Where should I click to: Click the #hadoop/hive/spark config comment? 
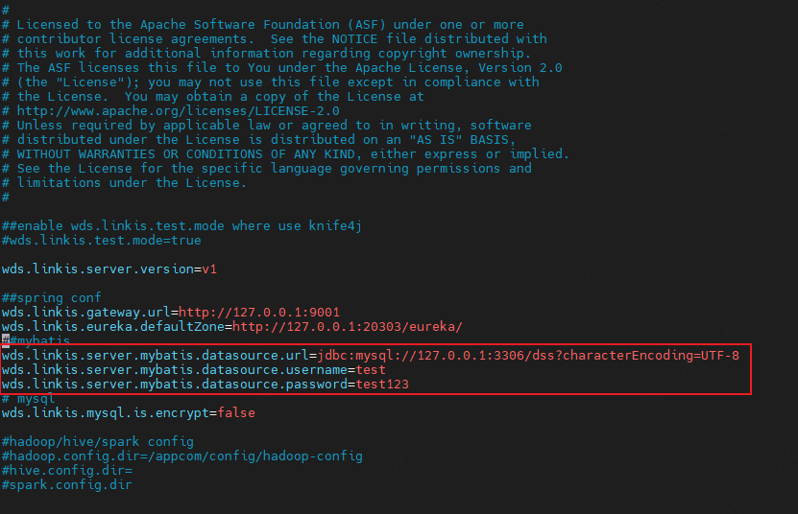98,441
